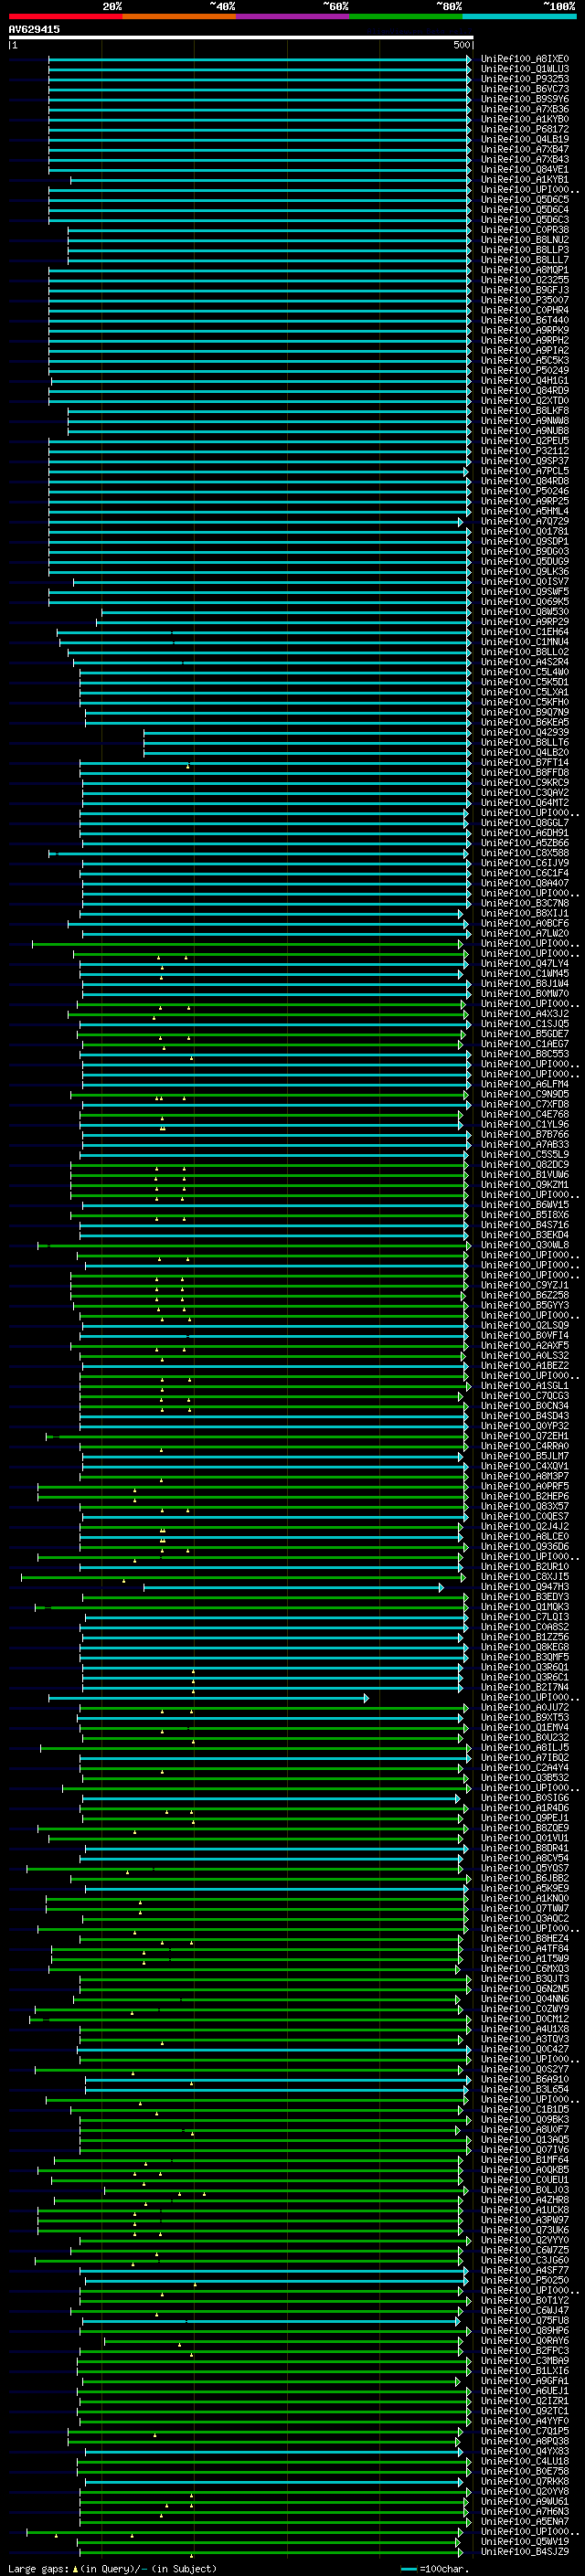Select the UniRef100_B6WV15 label

(525, 1205)
